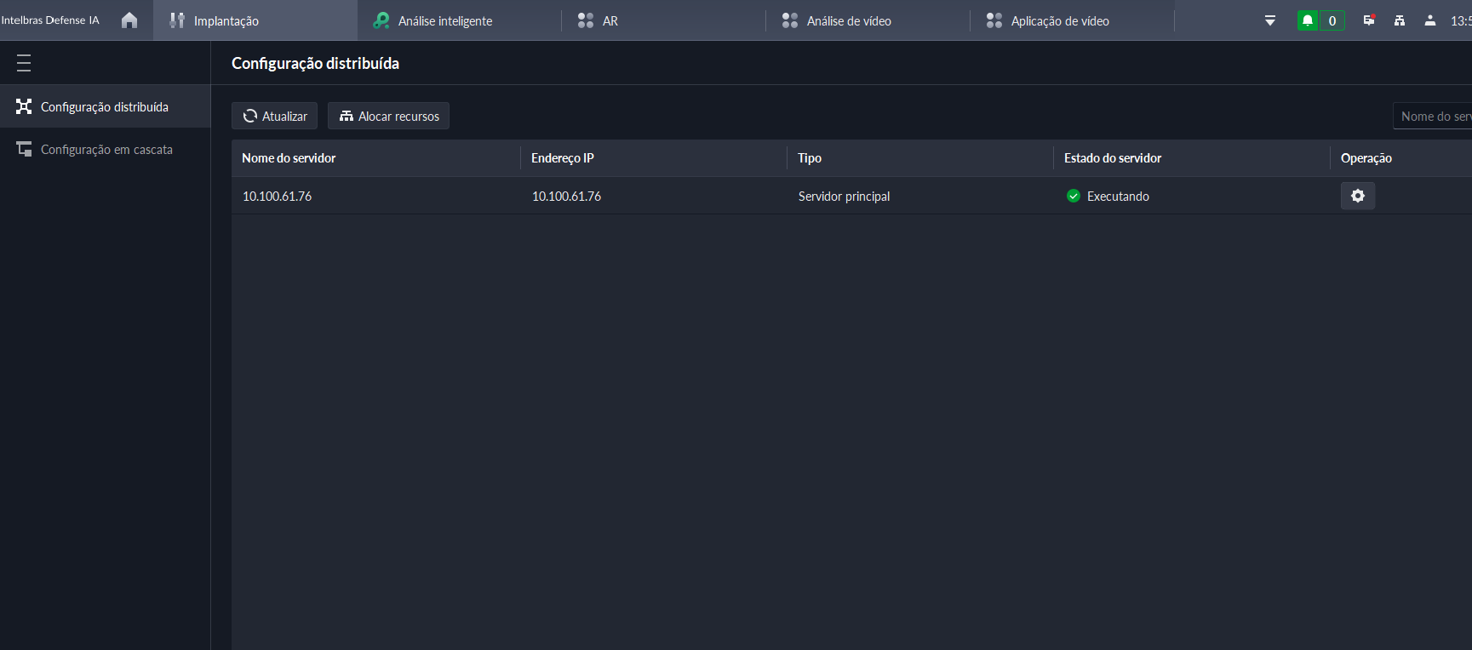Click the green alarm bell icon
Screen dimensions: 1472x650
pos(1308,20)
